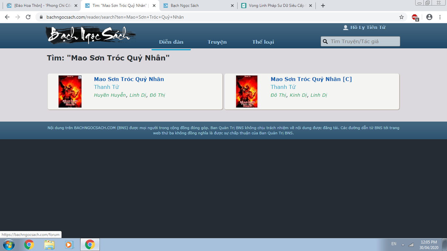Open Mao Sơn Tróc Quỷ Nhân [C] link
This screenshot has height=251, width=447.
(311, 79)
